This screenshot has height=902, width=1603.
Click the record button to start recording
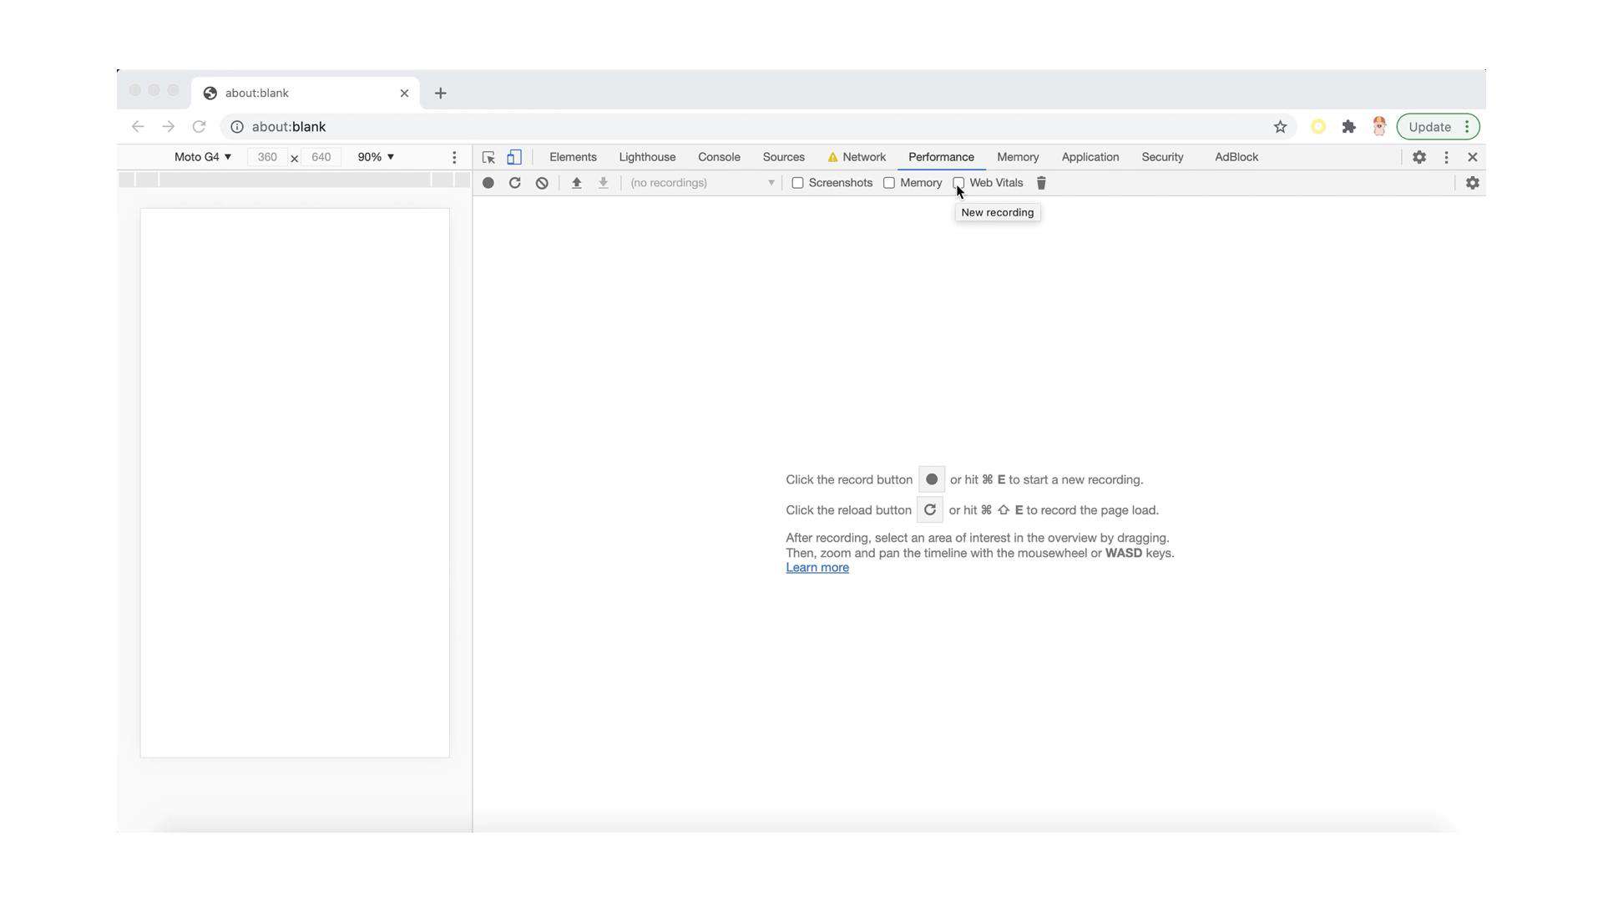tap(488, 183)
